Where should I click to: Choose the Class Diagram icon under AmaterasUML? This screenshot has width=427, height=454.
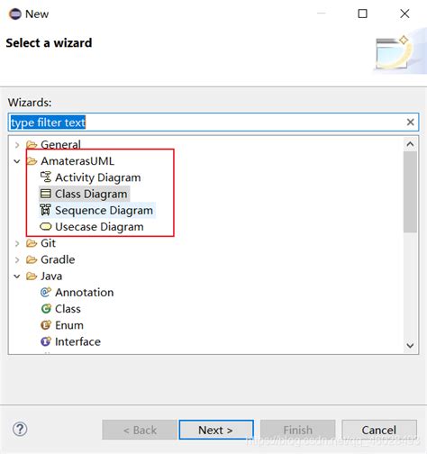click(46, 194)
